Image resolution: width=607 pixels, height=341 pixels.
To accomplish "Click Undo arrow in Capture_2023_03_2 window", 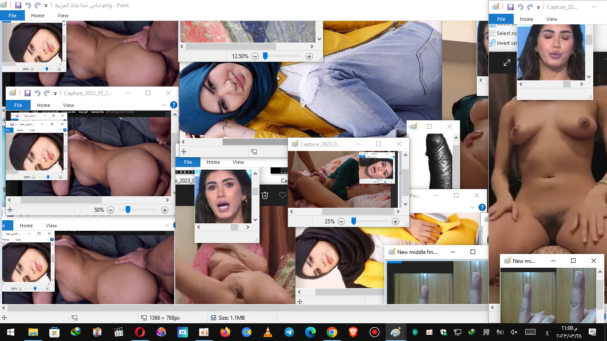I will tap(37, 93).
